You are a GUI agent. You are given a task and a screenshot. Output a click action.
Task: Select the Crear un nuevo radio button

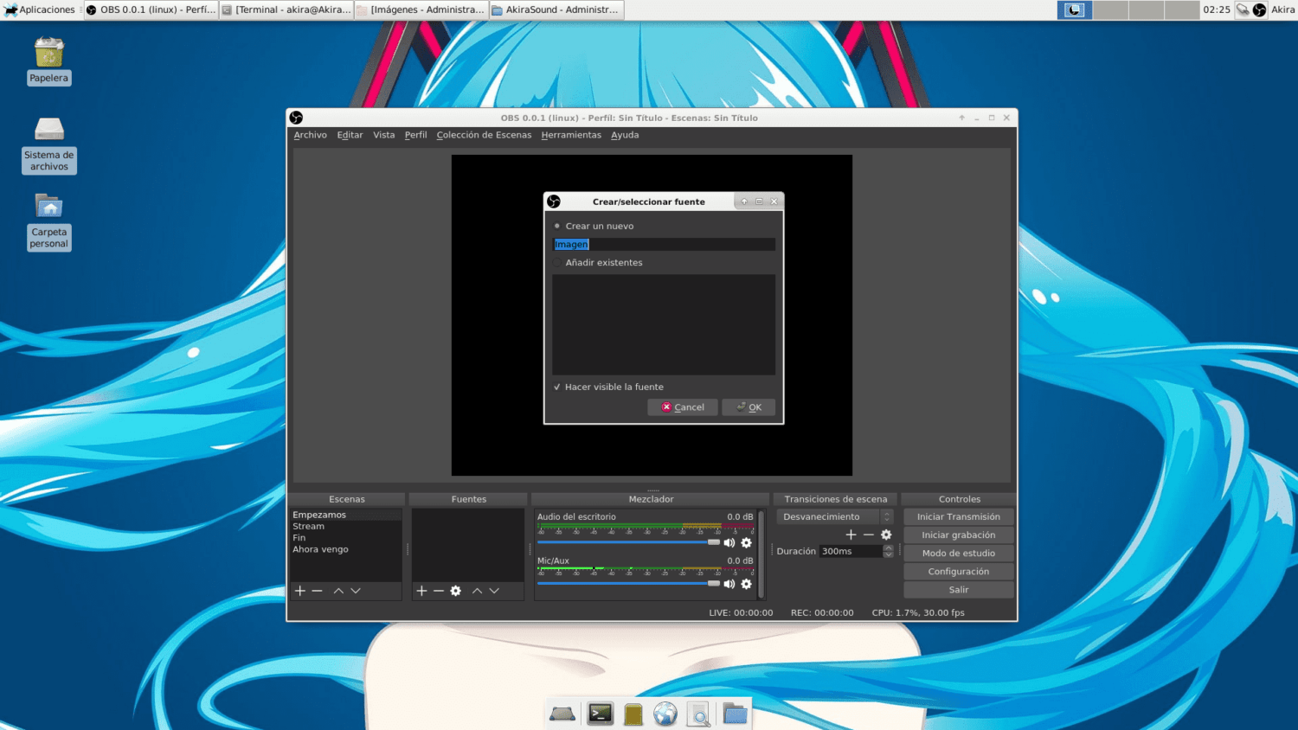(556, 226)
